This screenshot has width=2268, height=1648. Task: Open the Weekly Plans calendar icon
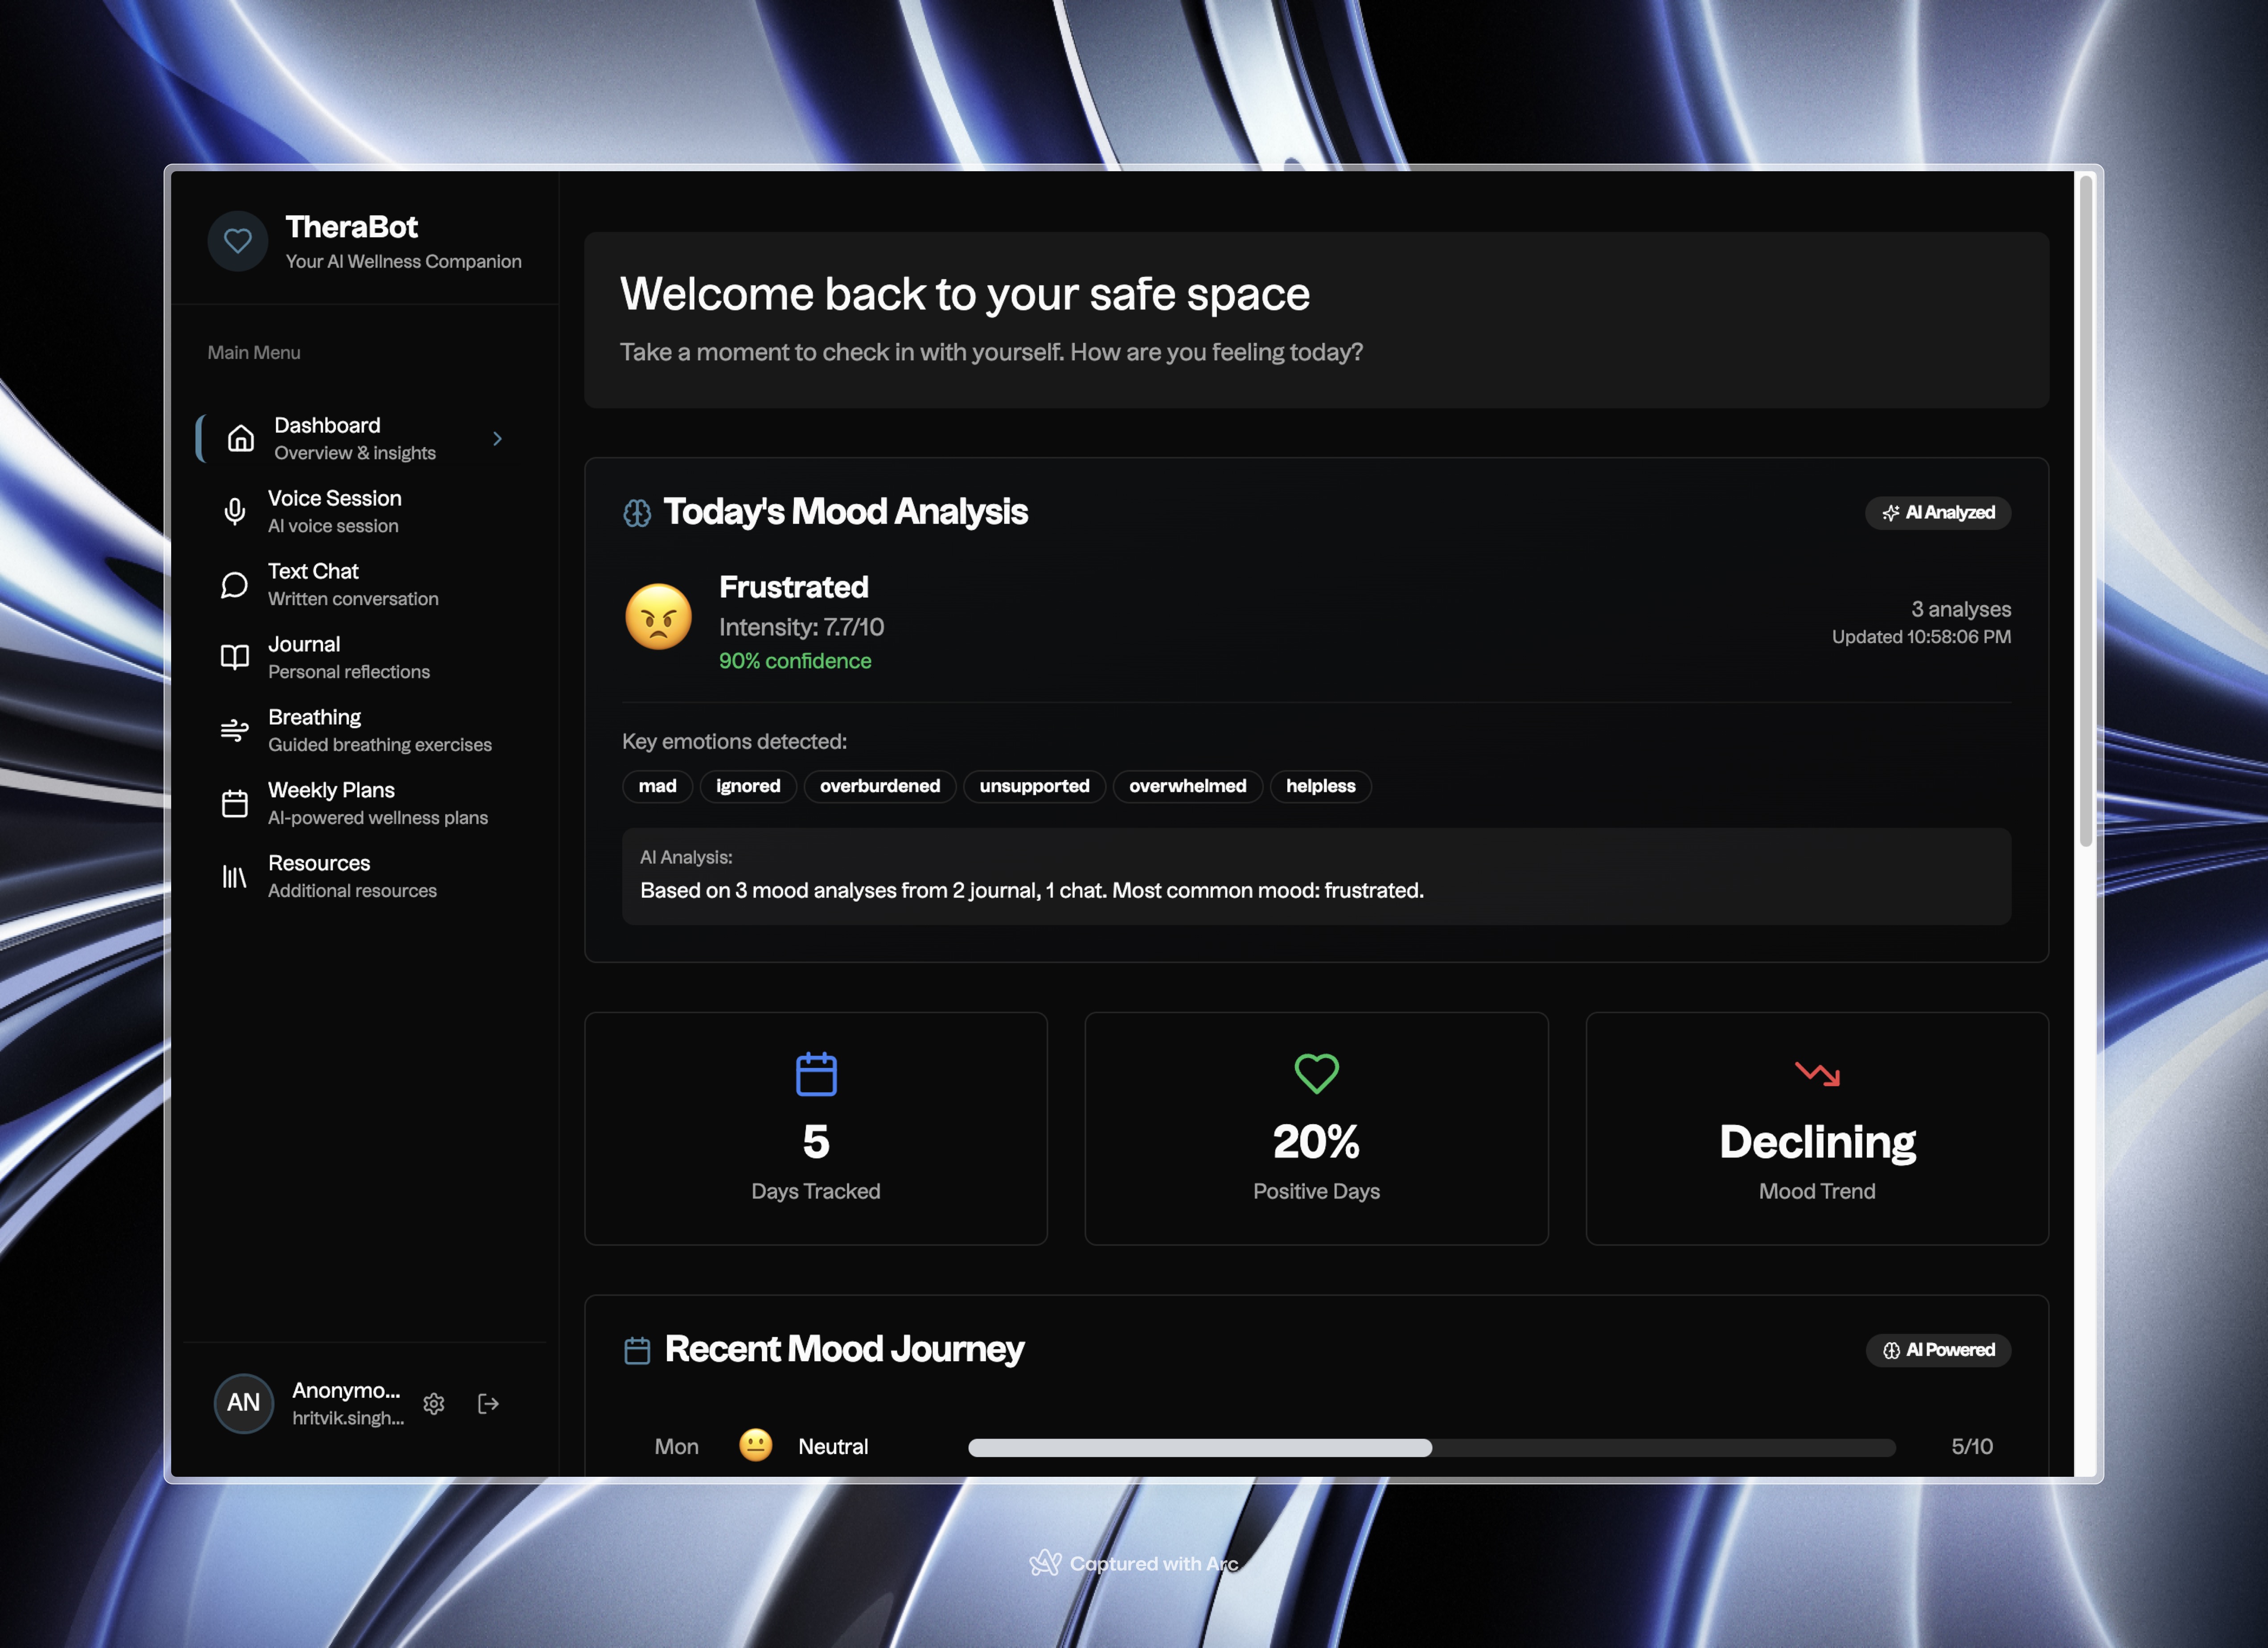(x=234, y=803)
